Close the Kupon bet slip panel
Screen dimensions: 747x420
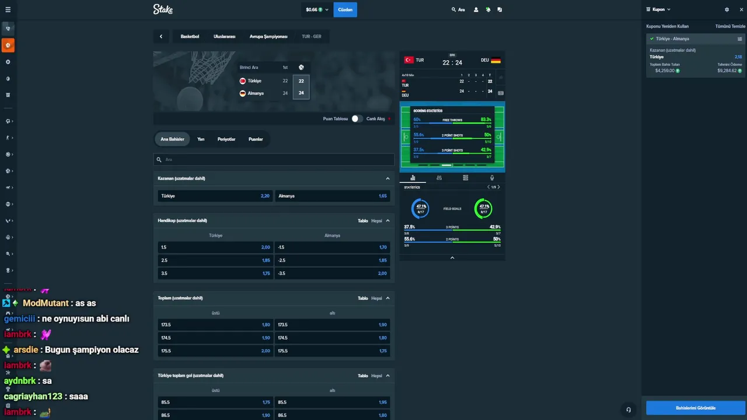741,10
